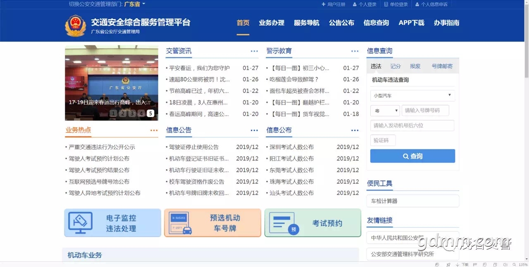Select carousel slide 5
Viewport: 529px width, 267px height.
pyautogui.click(x=150, y=113)
